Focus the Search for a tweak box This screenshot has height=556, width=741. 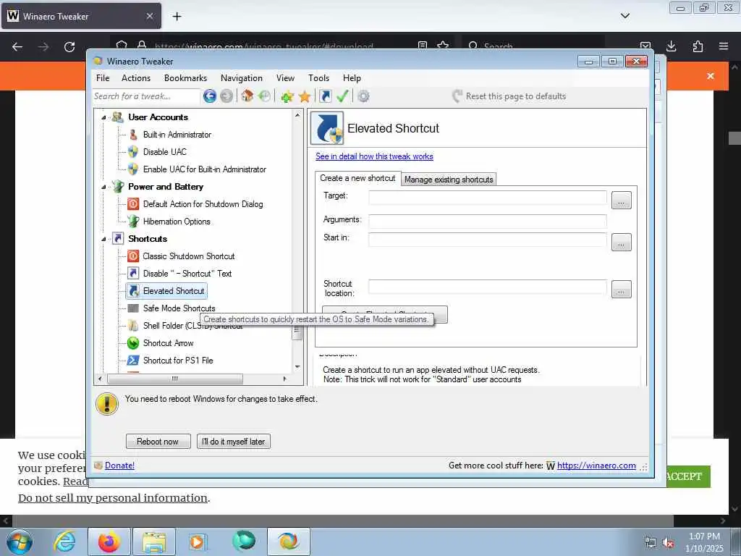[x=146, y=96]
